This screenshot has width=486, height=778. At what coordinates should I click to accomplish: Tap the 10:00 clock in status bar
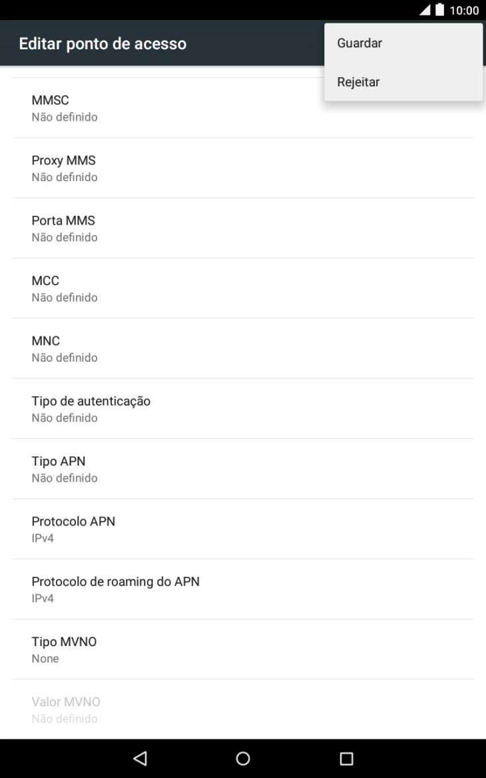[x=465, y=10]
